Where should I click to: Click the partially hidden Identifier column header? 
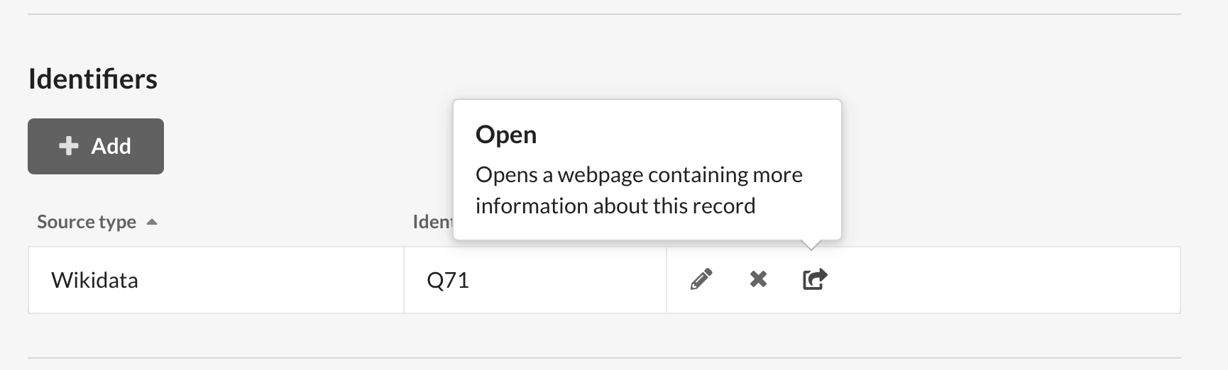coord(432,222)
